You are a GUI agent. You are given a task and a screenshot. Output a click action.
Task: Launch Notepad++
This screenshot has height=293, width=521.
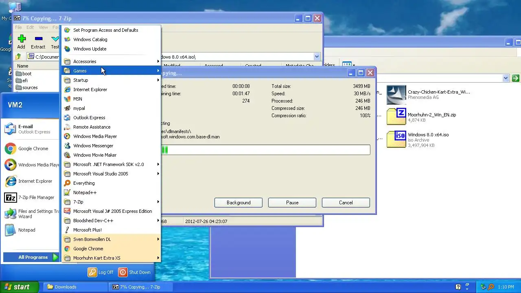coord(111,192)
